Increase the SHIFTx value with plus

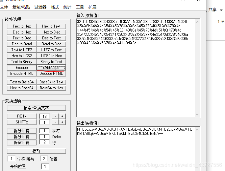point(62,122)
